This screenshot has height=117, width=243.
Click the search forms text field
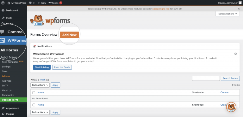pyautogui.click(x=206, y=78)
